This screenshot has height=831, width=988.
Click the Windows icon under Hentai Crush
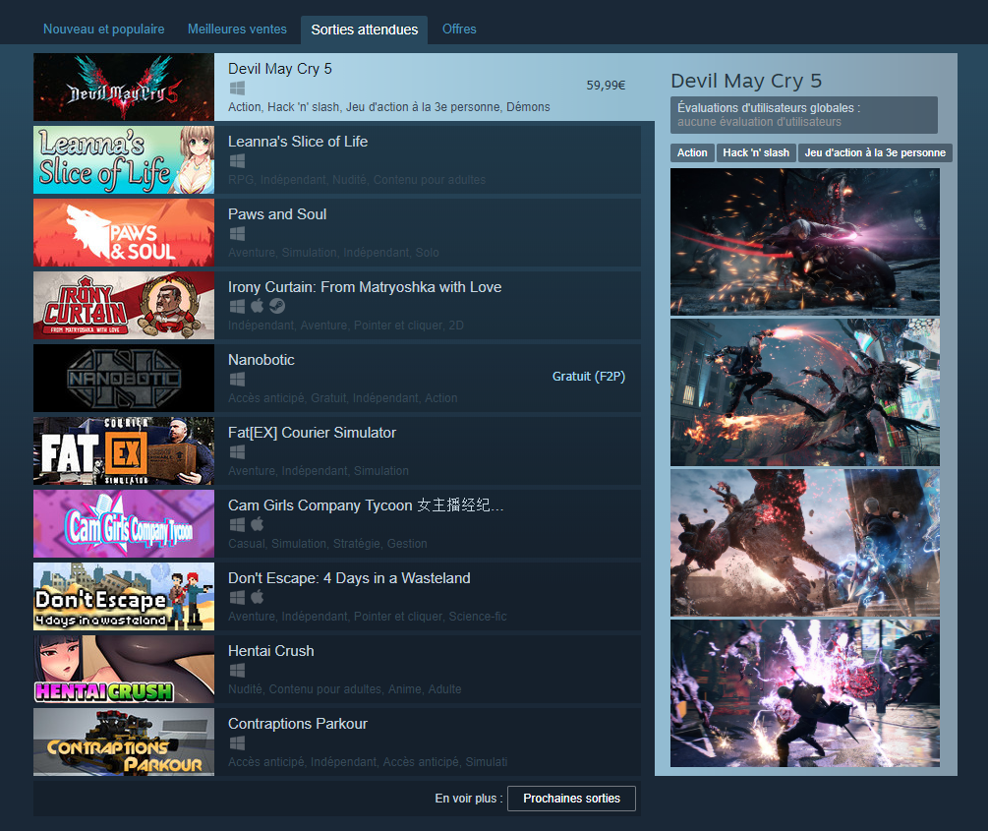pyautogui.click(x=237, y=671)
